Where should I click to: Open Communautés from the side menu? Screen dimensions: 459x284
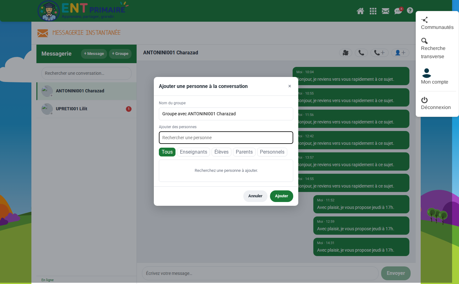[437, 24]
